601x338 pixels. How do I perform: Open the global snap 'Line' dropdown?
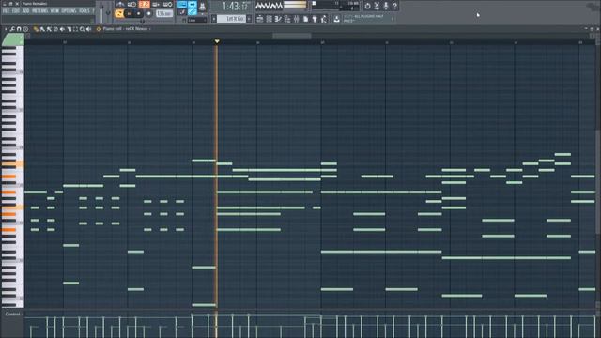pyautogui.click(x=197, y=20)
